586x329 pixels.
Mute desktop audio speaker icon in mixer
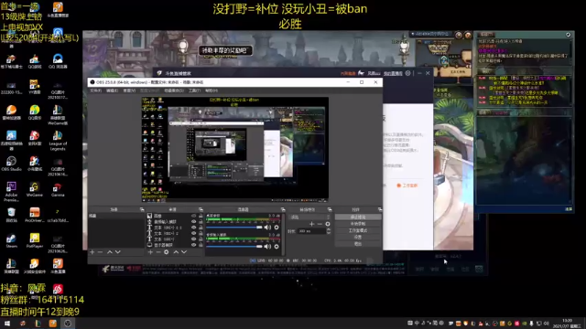[x=267, y=228]
